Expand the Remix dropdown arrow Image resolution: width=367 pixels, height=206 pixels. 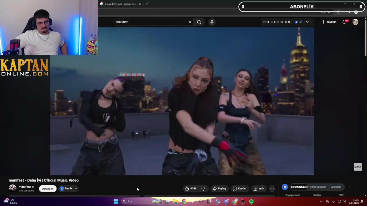[x=76, y=189]
